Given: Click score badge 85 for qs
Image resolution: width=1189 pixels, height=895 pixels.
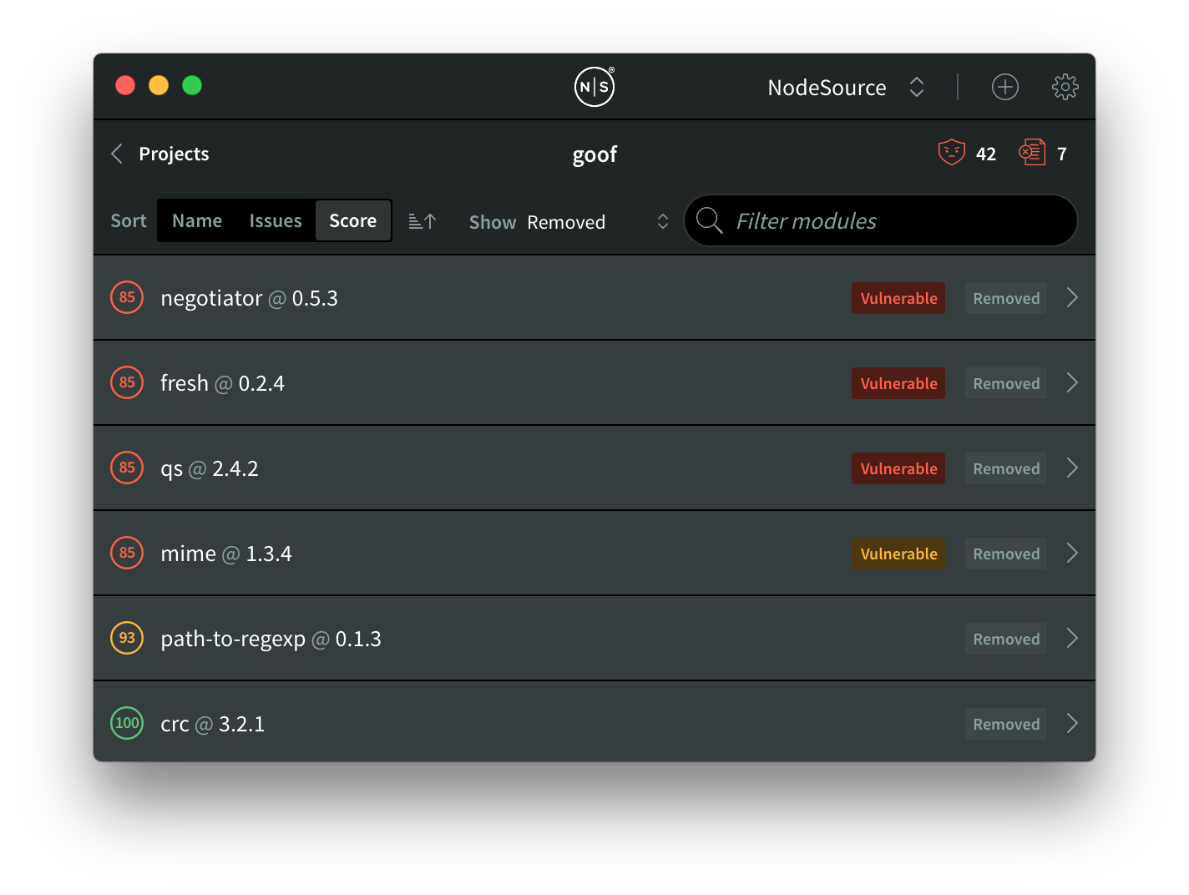Looking at the screenshot, I should [x=127, y=468].
